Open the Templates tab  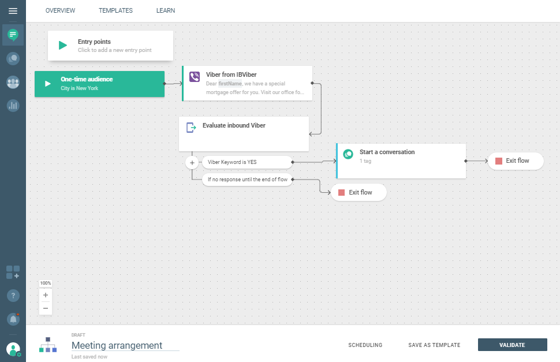click(x=115, y=10)
